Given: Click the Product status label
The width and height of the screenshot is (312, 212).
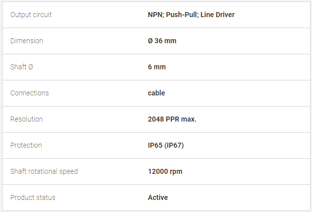Looking at the screenshot, I should point(33,197).
